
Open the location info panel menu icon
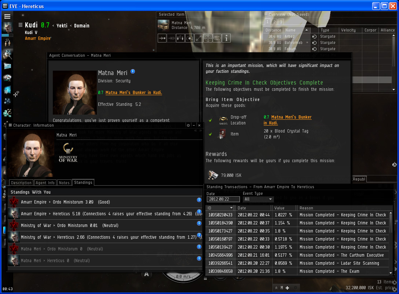tap(21, 25)
